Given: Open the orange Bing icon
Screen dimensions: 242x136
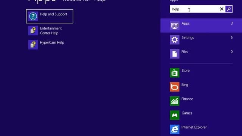Looking at the screenshot, I should click(175, 87).
